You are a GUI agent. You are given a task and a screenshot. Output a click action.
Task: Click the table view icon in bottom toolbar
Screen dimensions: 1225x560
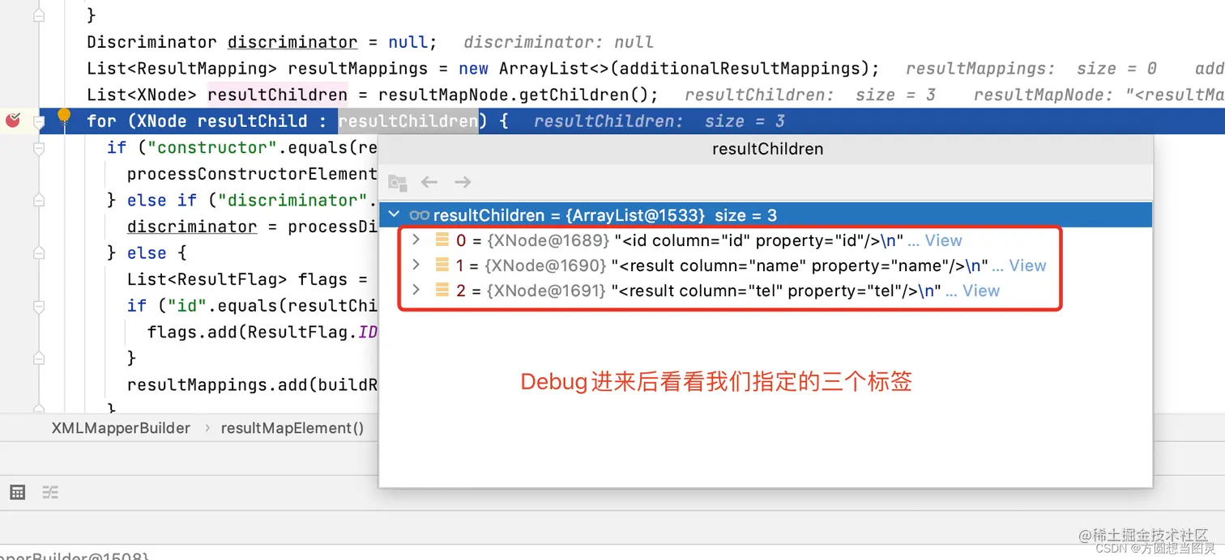(17, 492)
